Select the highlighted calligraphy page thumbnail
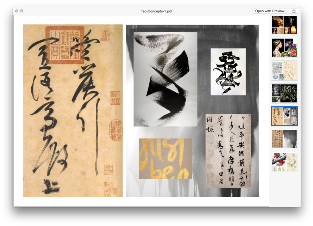 (x=284, y=116)
